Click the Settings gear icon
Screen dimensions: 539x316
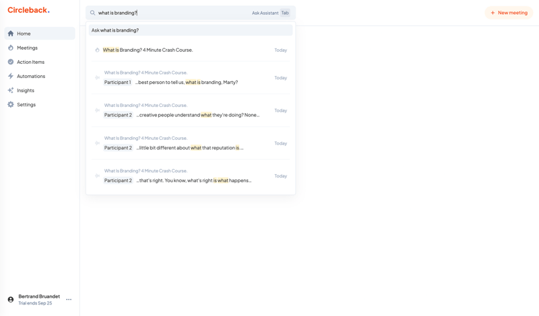(x=11, y=105)
